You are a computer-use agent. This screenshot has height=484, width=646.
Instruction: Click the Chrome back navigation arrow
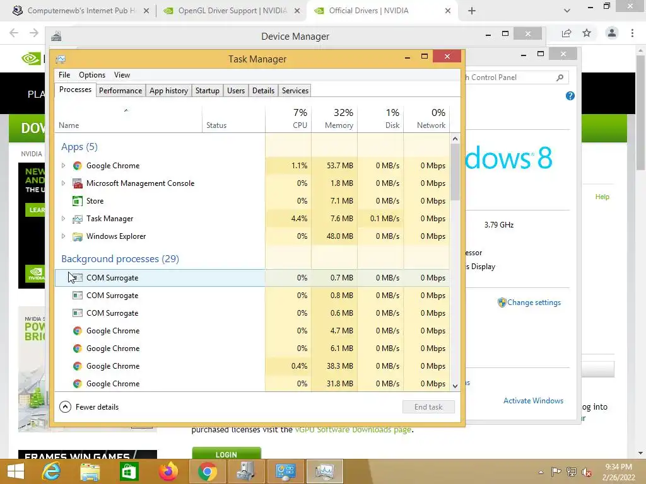pos(14,33)
